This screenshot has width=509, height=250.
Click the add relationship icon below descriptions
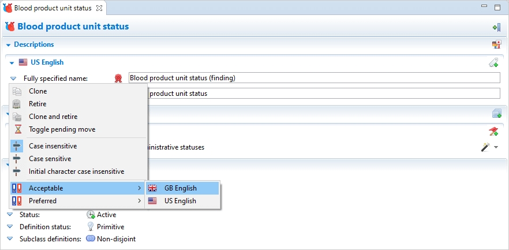496,114
